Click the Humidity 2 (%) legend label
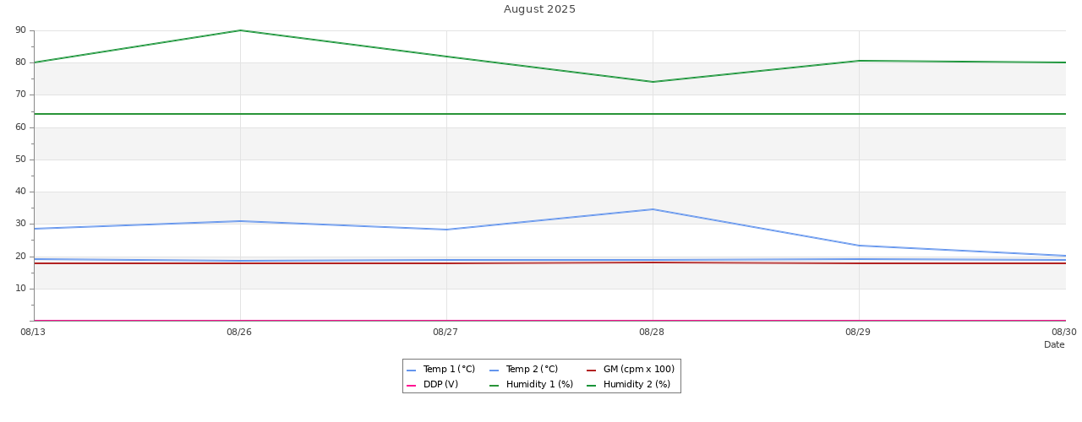The image size is (1082, 422). tap(637, 385)
